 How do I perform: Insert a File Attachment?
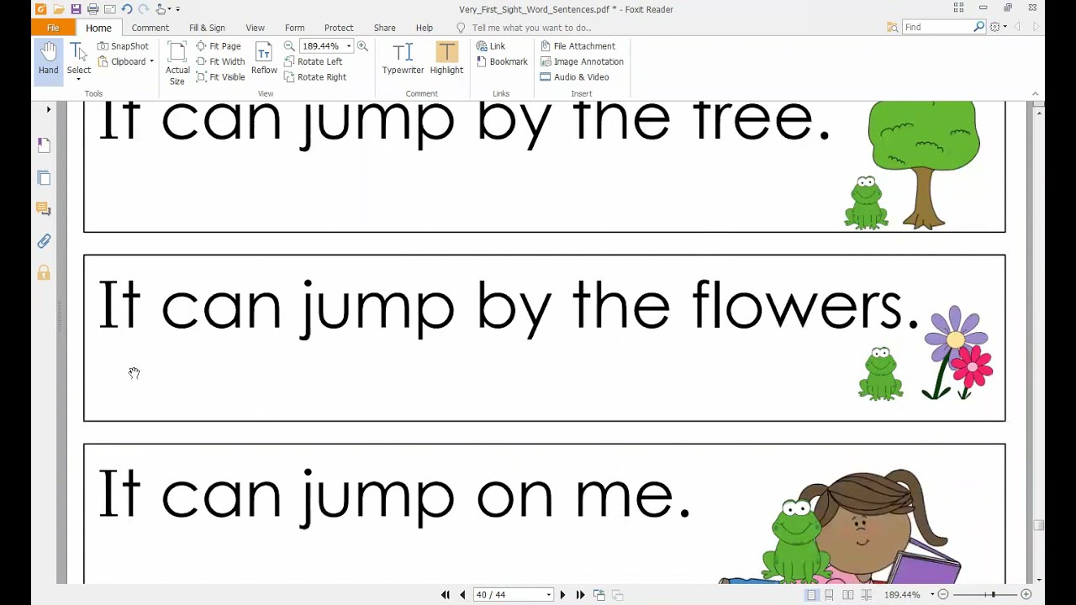coord(578,46)
